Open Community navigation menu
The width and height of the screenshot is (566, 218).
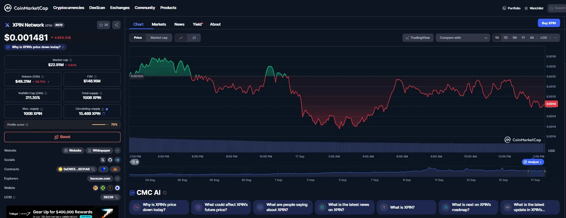145,8
